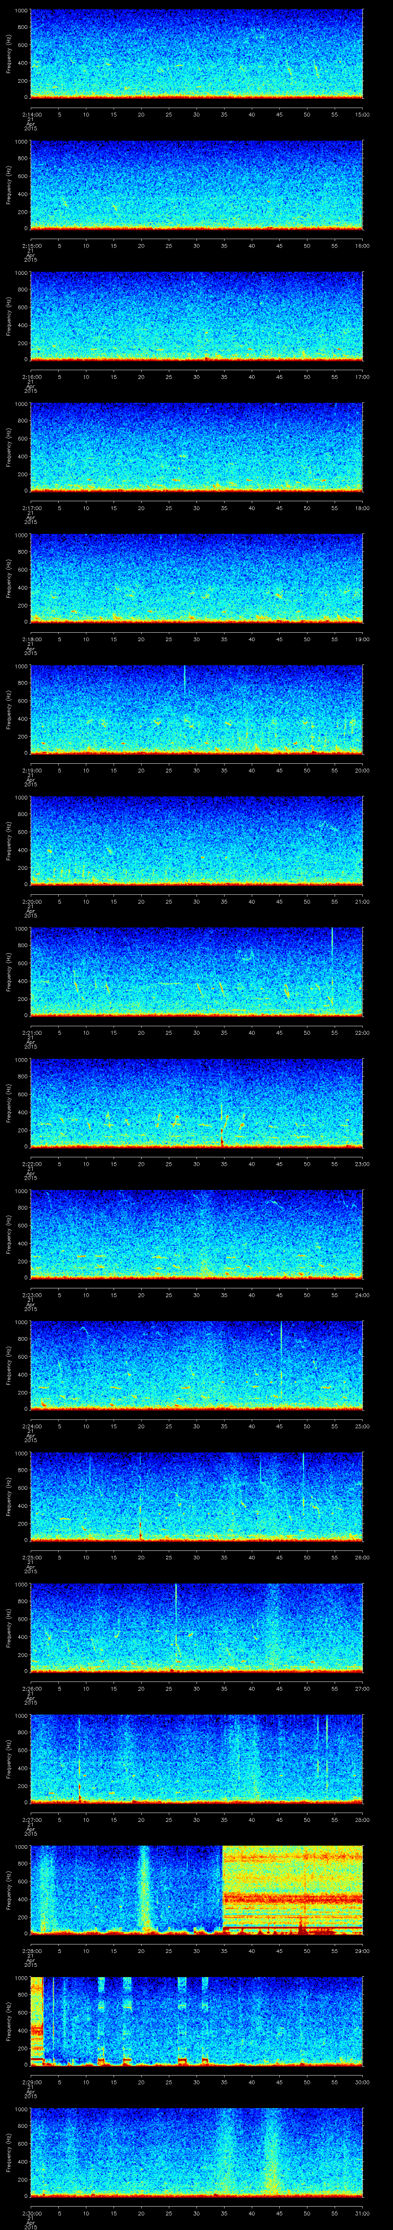Open the spectrogram panel starting at 2:16:00
The image size is (393, 2230).
[x=196, y=315]
